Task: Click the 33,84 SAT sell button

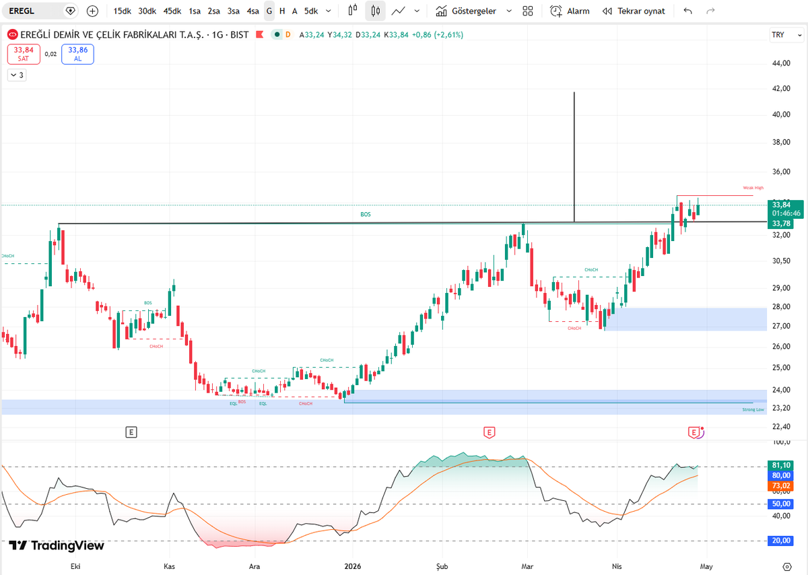Action: tap(24, 54)
